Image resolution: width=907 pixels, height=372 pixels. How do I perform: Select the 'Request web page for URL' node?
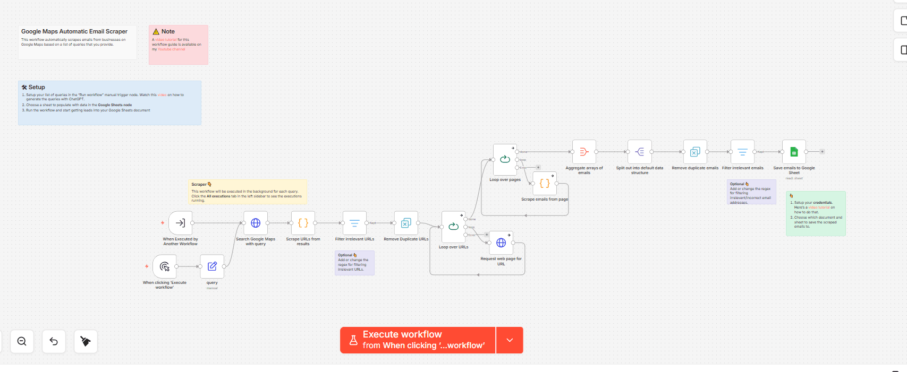[x=501, y=243]
